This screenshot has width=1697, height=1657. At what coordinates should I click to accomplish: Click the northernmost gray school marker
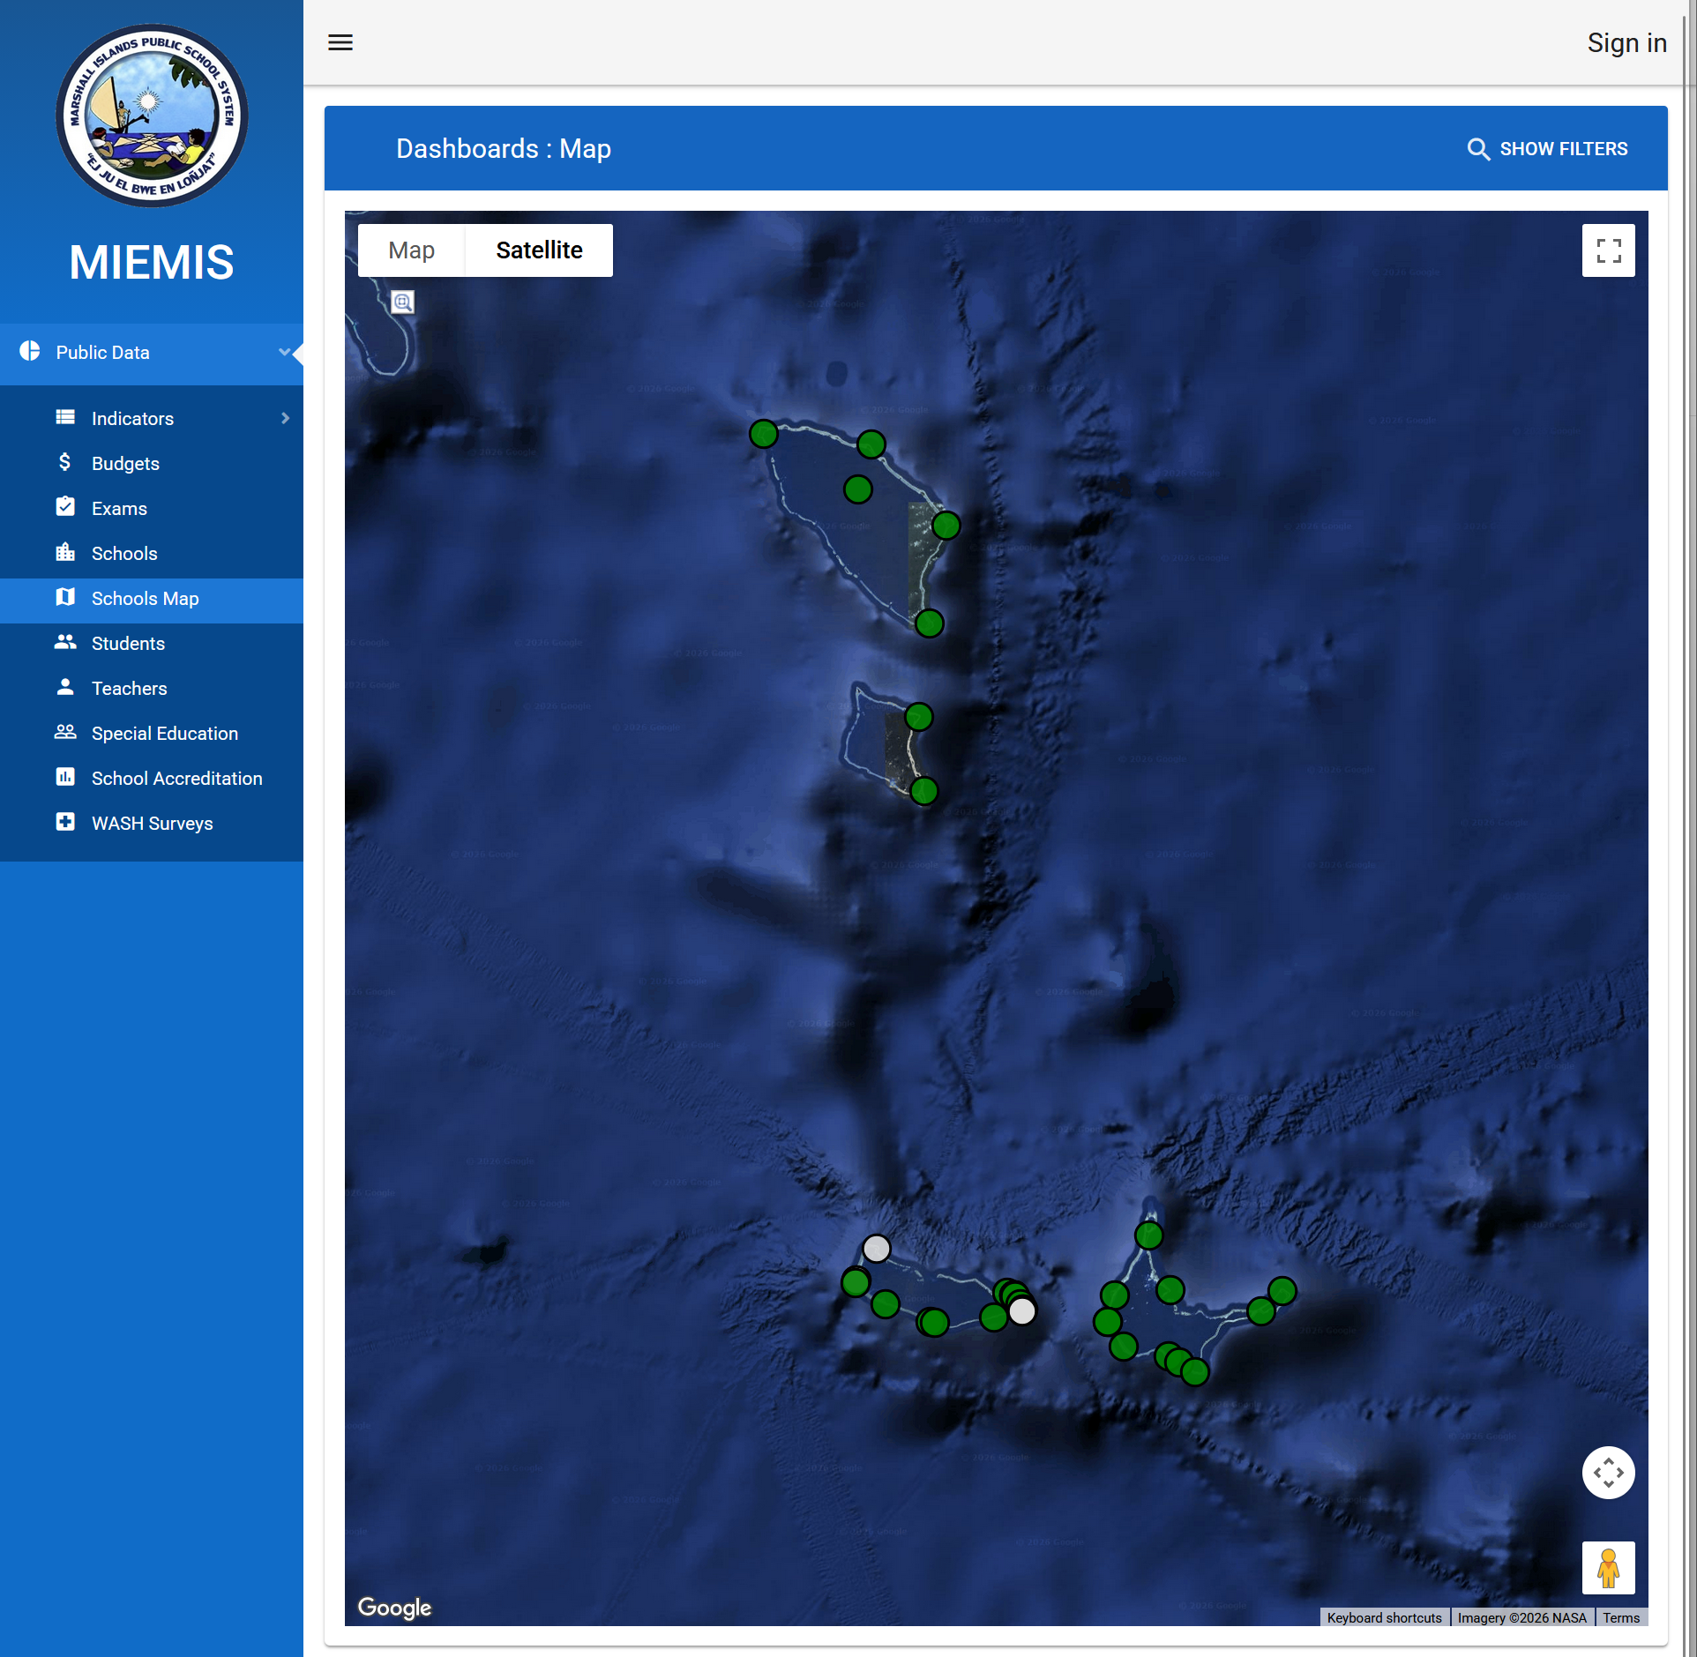876,1248
